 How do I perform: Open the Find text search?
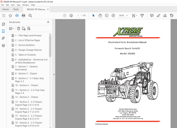tap(30, 15)
